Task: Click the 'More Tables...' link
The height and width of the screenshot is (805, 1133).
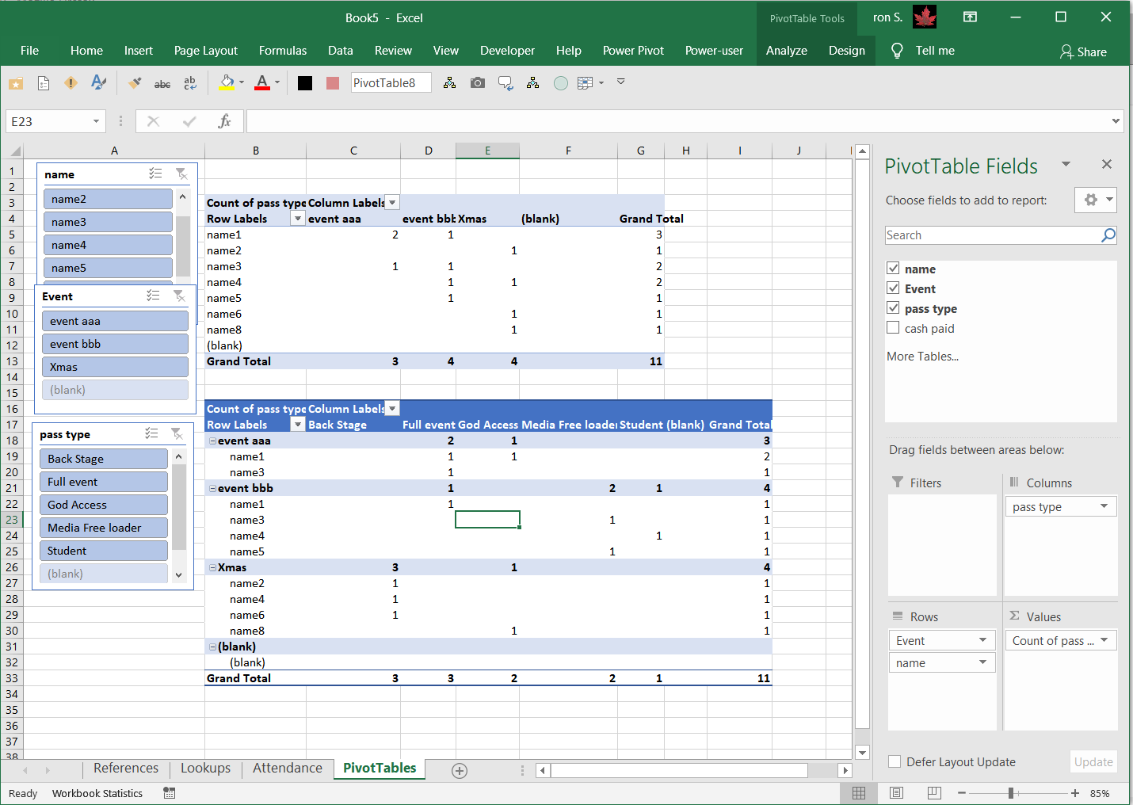Action: click(x=922, y=357)
